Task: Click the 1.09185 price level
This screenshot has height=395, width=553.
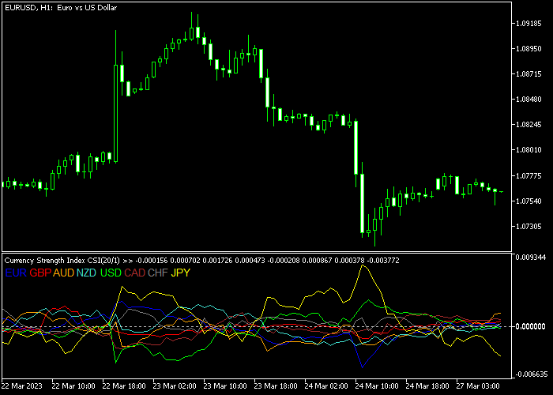Action: (529, 24)
